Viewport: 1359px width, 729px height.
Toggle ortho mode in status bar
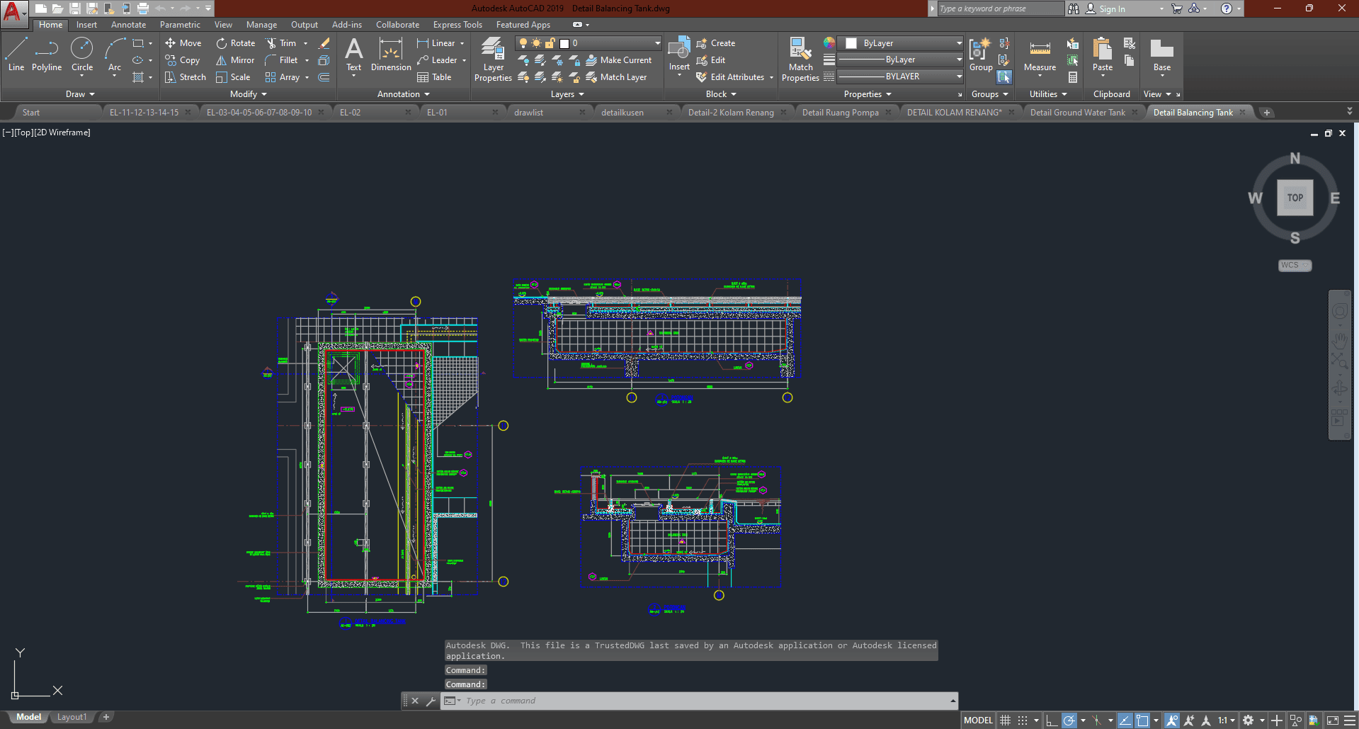pos(1052,720)
